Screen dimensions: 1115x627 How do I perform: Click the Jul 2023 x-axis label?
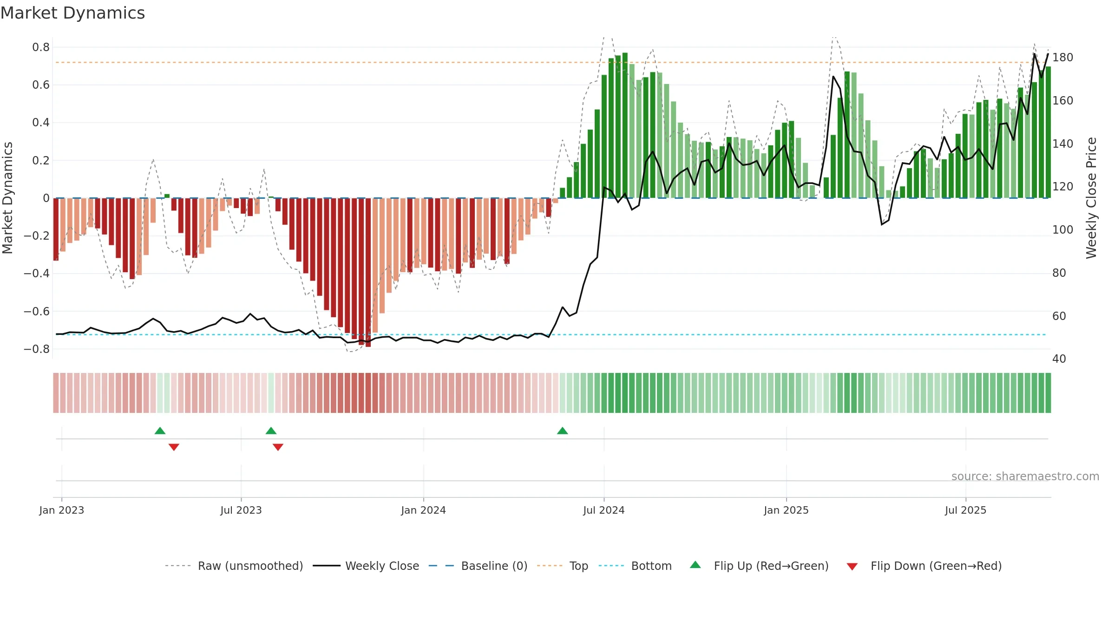click(241, 510)
